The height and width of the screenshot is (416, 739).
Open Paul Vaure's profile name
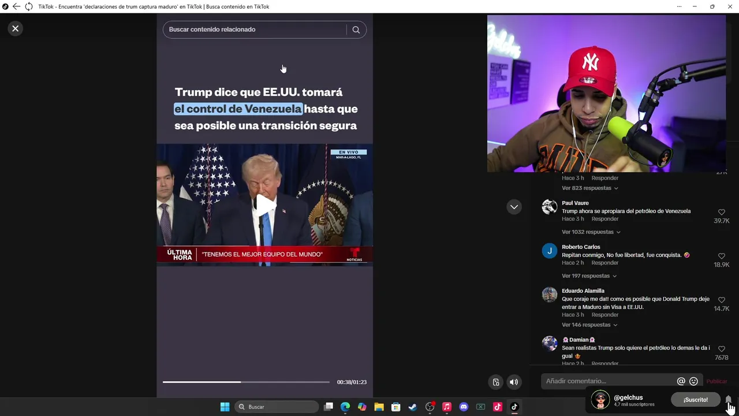tap(575, 203)
